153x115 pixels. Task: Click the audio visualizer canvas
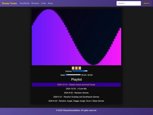coord(76,37)
